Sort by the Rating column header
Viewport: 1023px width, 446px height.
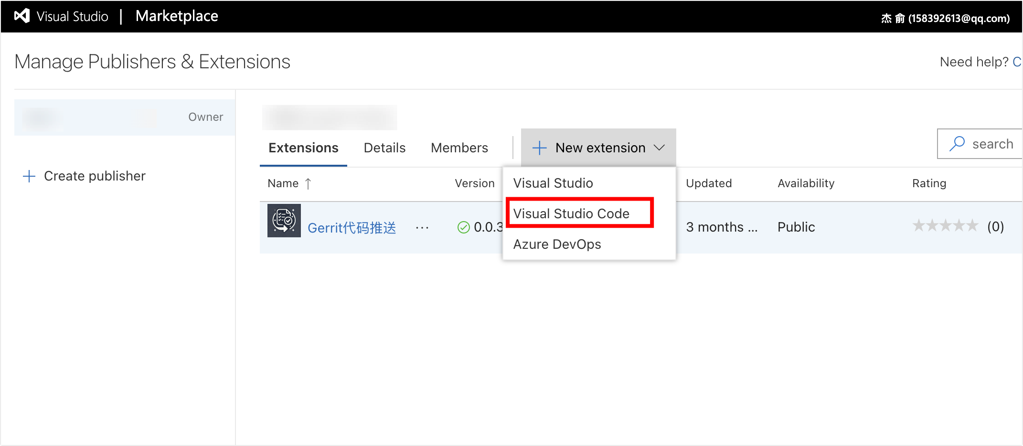coord(929,183)
